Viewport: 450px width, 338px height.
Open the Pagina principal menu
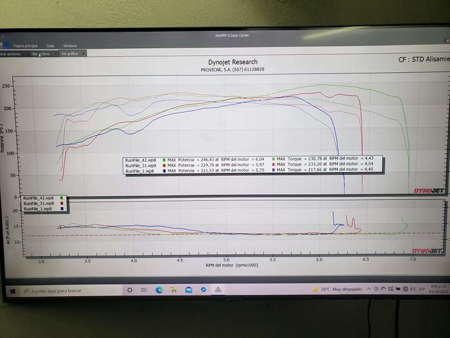(25, 46)
